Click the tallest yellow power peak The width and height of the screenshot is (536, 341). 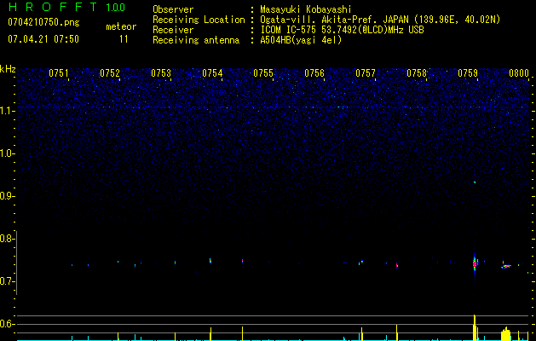tap(475, 327)
